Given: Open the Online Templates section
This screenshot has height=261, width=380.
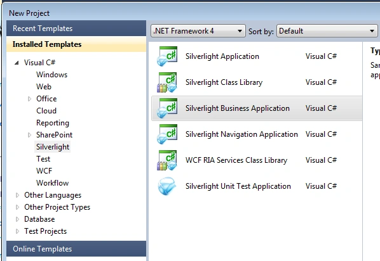Looking at the screenshot, I should point(76,249).
